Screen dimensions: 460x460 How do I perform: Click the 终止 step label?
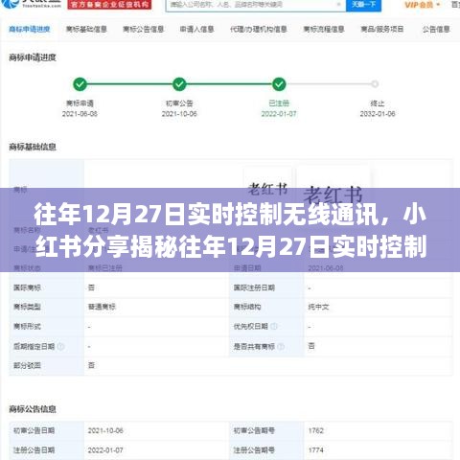point(378,103)
